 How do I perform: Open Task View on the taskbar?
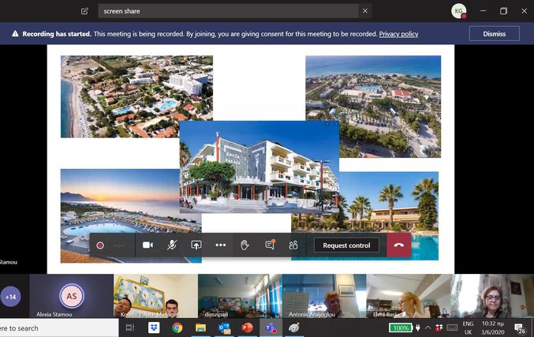click(130, 328)
